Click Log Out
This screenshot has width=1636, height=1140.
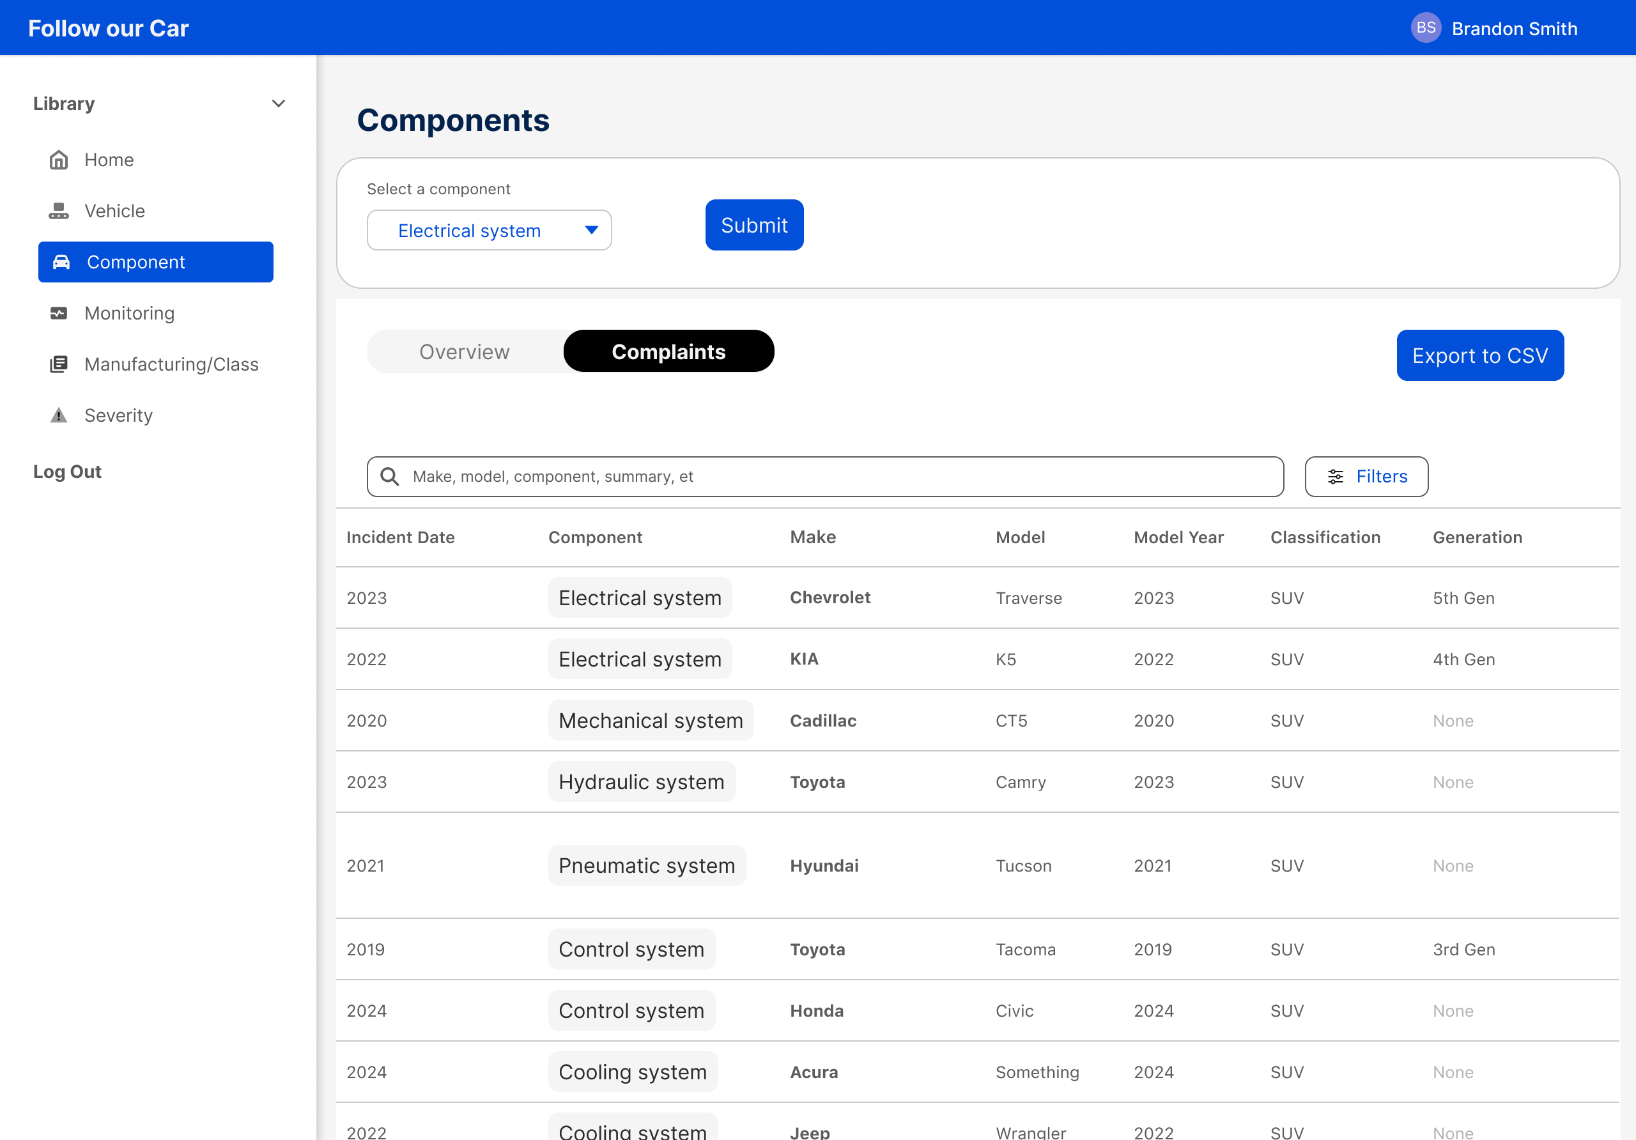tap(68, 472)
